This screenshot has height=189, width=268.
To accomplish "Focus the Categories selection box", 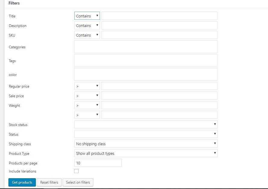I will coord(146,47).
